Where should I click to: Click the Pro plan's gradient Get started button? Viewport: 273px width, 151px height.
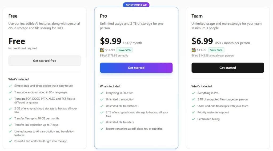(136, 68)
